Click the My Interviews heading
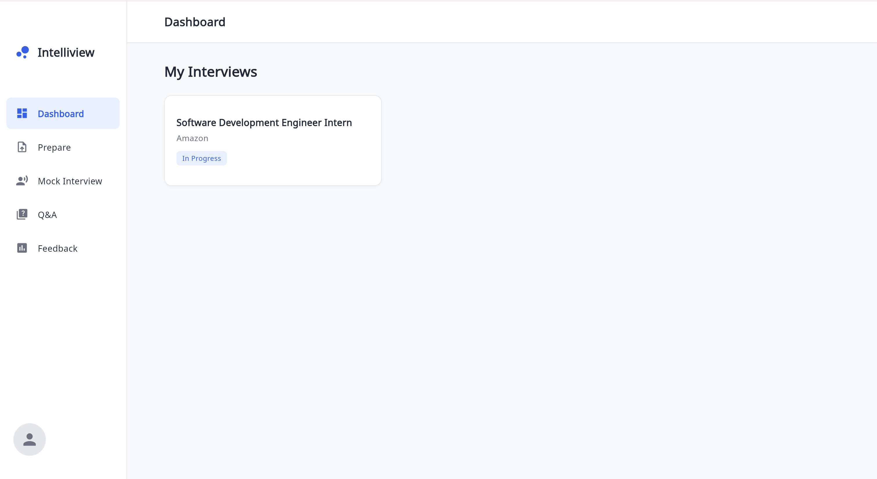This screenshot has width=877, height=479. [210, 72]
